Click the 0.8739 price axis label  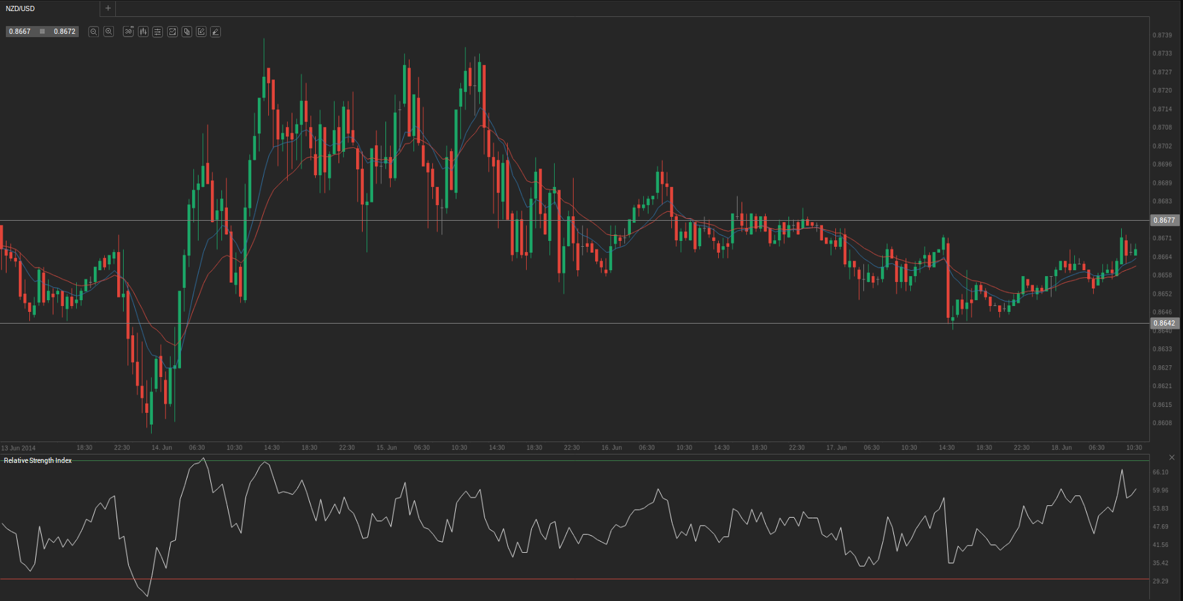tap(1162, 35)
